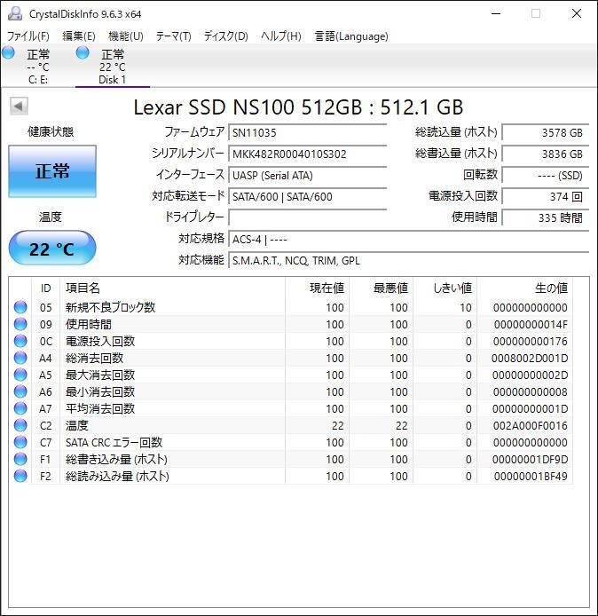Click the serial number field MKK482R0004010S302
Image resolution: width=598 pixels, height=616 pixels.
(x=308, y=154)
